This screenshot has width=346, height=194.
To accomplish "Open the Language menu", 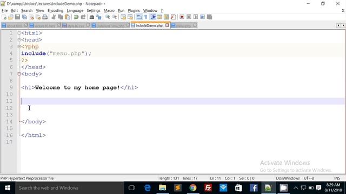I will pos(75,11).
